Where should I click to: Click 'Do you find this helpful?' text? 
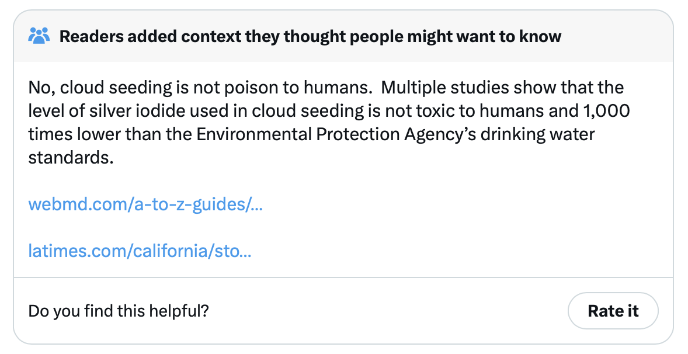119,311
